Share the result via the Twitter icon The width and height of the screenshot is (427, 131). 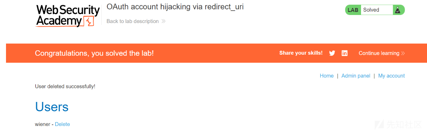[332, 53]
